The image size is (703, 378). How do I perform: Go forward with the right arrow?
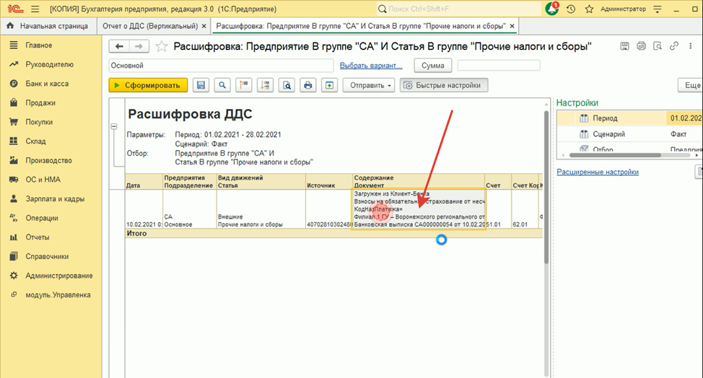139,46
